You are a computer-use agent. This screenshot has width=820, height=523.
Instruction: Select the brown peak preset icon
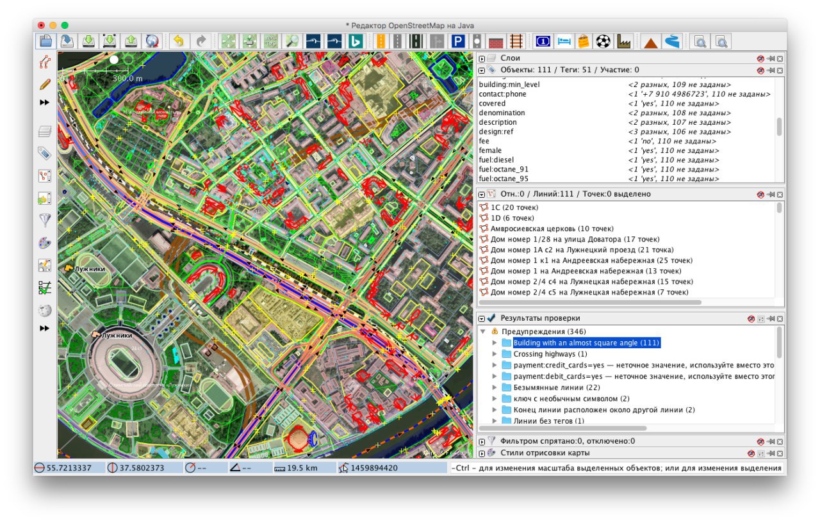pyautogui.click(x=651, y=41)
